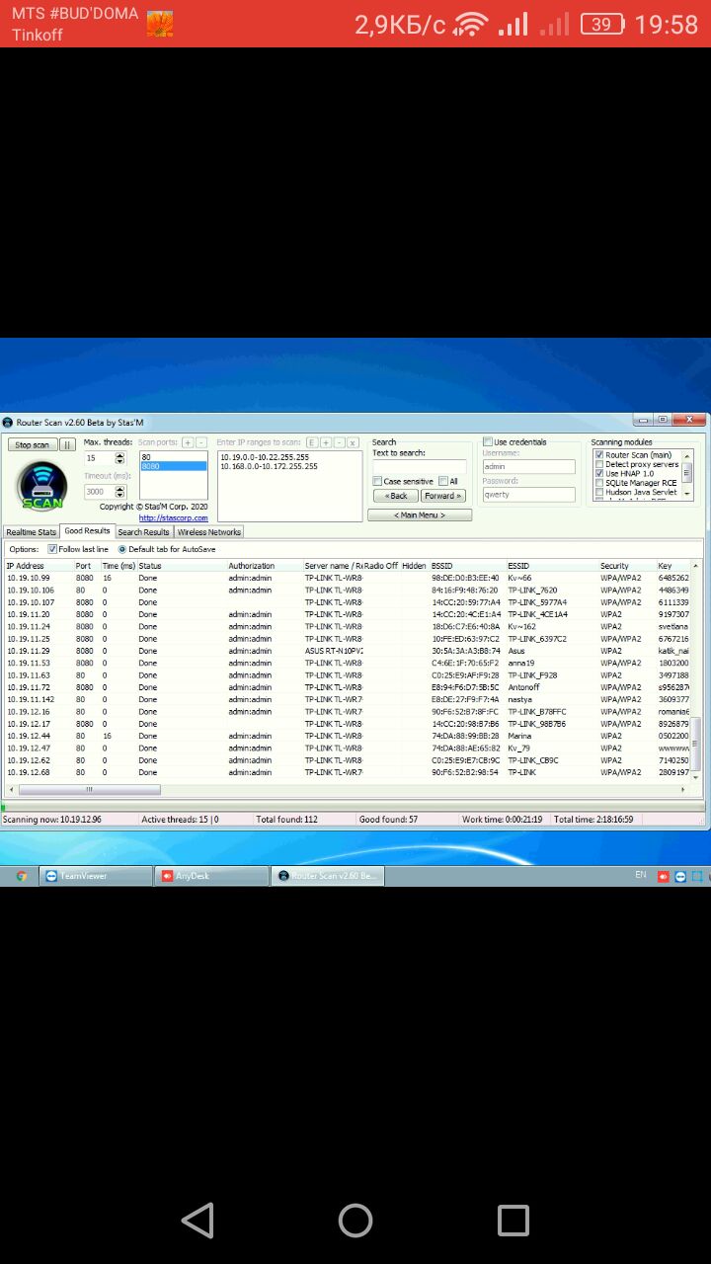This screenshot has height=1264, width=711.
Task: Click the E button for IP ranges
Action: tap(311, 442)
